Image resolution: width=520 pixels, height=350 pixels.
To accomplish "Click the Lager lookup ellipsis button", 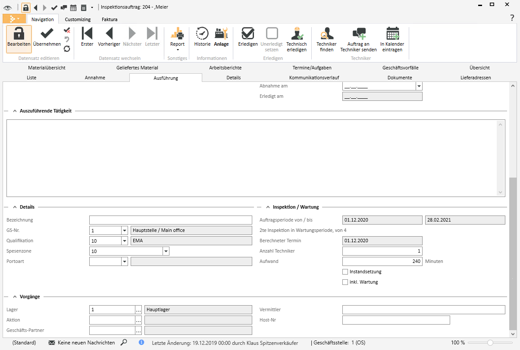I will [138, 310].
